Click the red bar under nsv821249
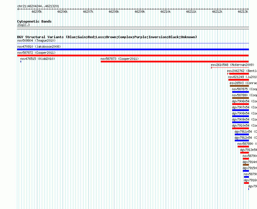The height and width of the screenshot is (209, 257). (x=239, y=80)
